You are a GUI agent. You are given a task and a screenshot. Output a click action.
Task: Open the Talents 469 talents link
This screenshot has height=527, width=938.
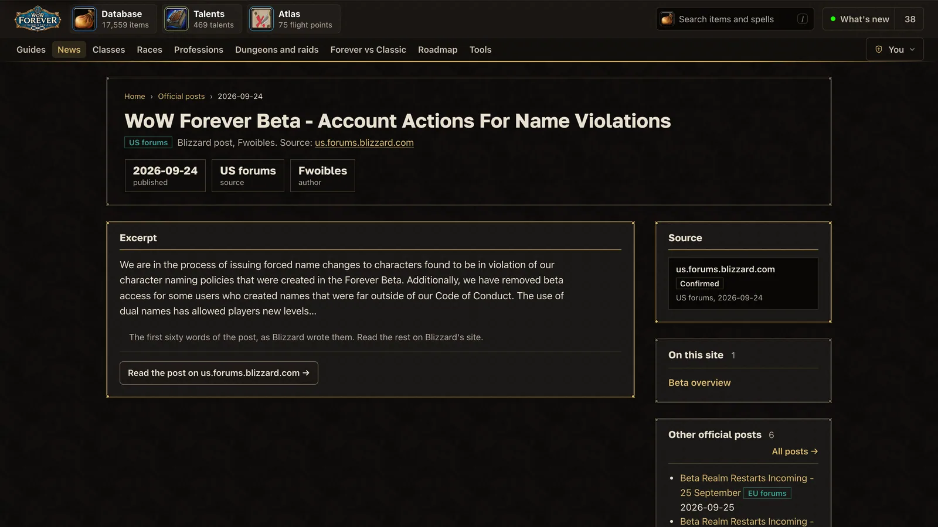click(x=202, y=19)
